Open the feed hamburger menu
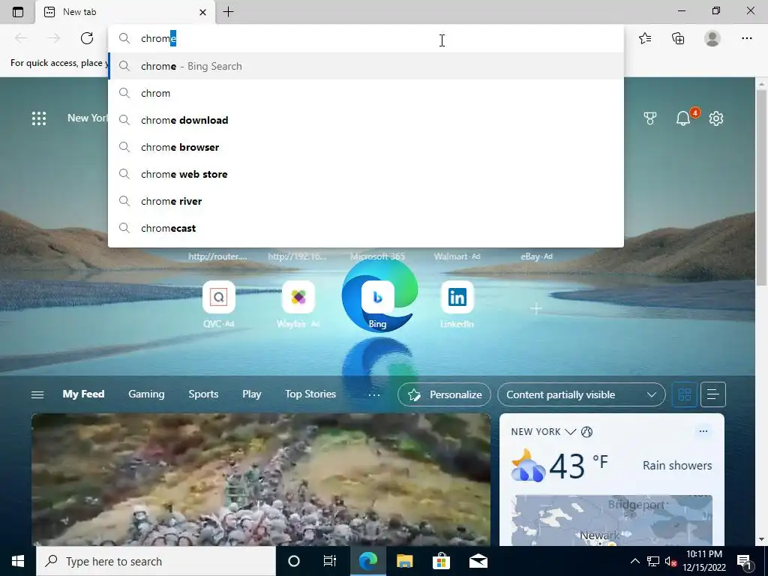 (x=37, y=394)
